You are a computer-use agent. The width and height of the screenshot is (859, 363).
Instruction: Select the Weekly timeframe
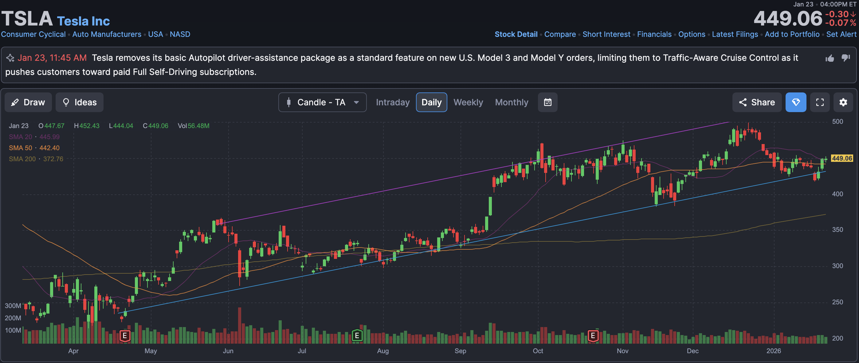468,102
